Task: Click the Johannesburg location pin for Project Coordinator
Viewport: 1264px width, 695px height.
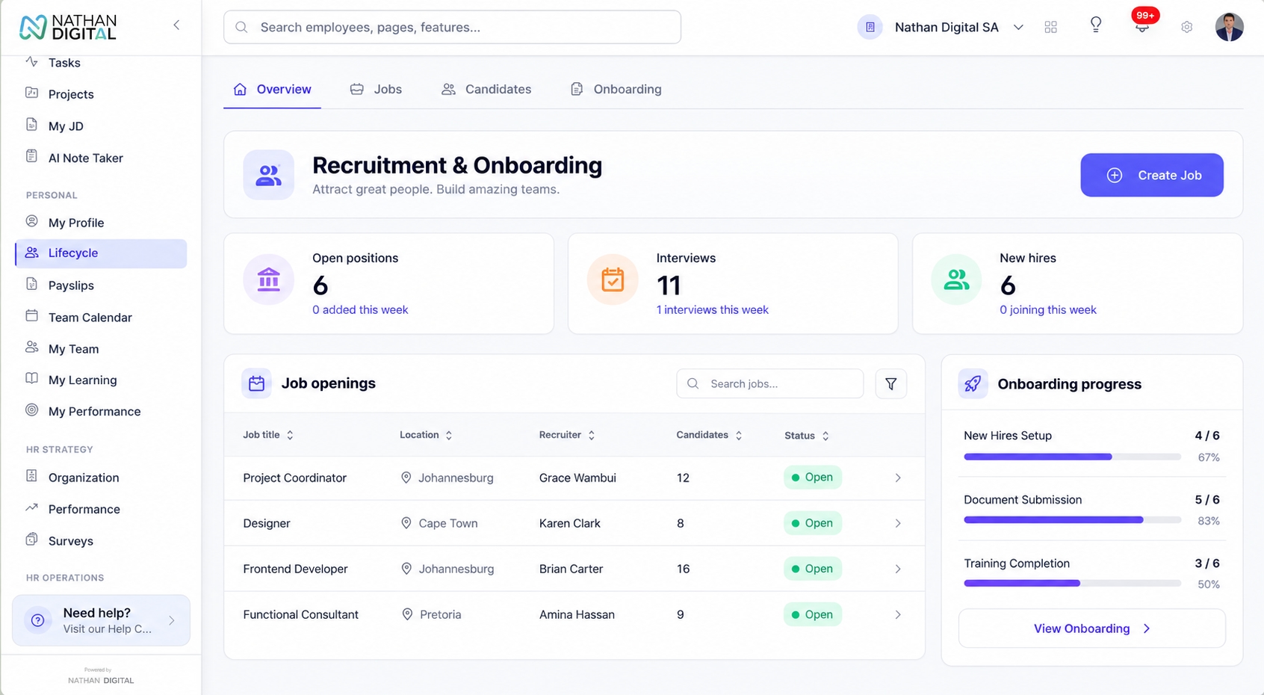Action: (x=406, y=478)
